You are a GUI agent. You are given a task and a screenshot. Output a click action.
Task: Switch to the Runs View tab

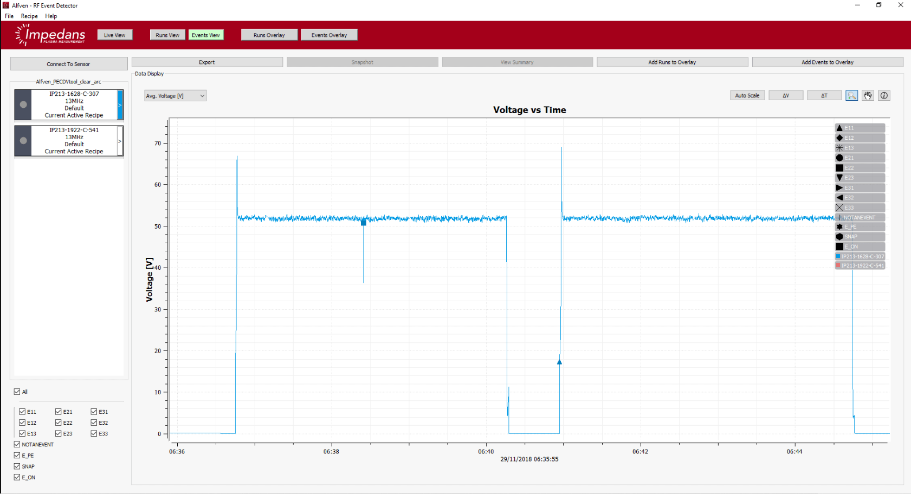[167, 35]
